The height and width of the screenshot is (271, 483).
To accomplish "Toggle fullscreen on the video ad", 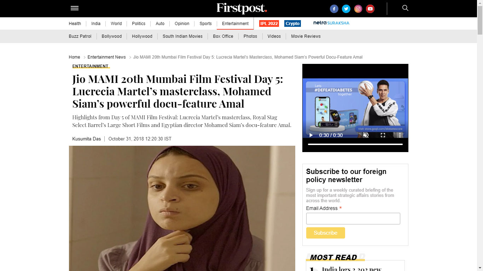I will (383, 135).
